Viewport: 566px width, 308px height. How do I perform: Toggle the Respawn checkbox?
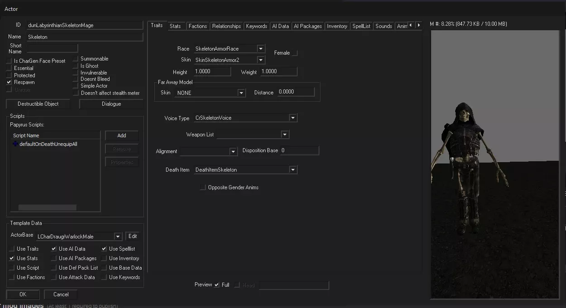tap(9, 83)
